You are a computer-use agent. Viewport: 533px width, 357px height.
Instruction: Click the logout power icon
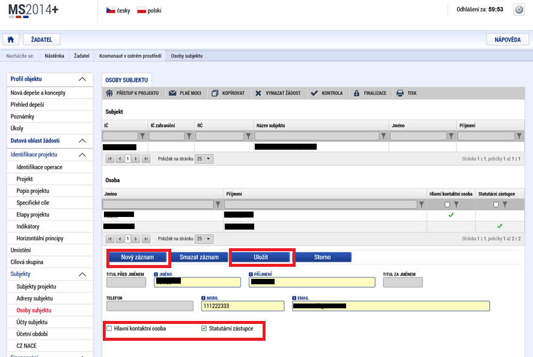[519, 10]
